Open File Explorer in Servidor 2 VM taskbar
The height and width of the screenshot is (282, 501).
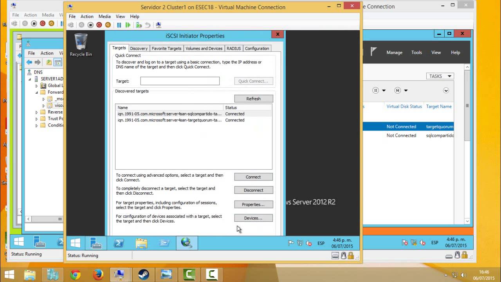pyautogui.click(x=141, y=243)
